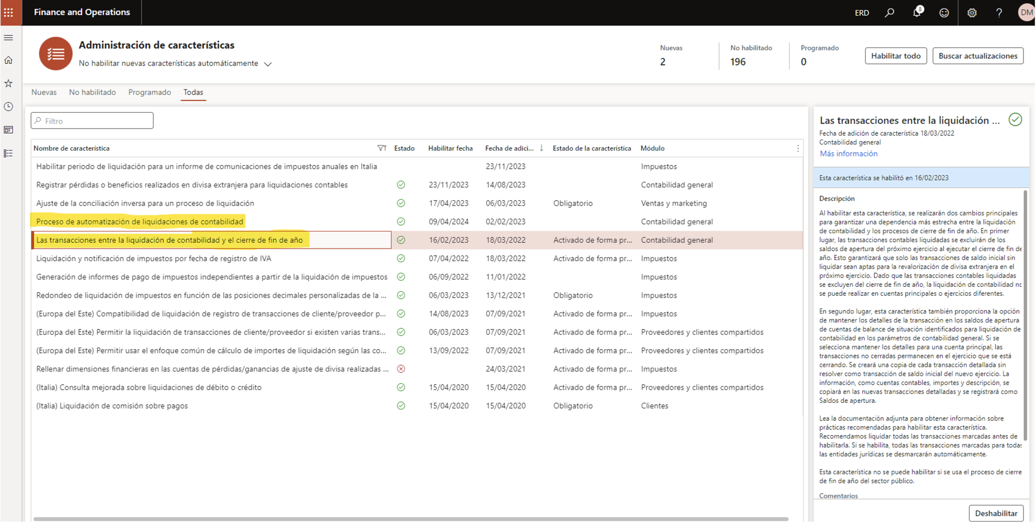Image resolution: width=1036 pixels, height=523 pixels.
Task: Click Finance and Operations title
Action: pos(82,12)
